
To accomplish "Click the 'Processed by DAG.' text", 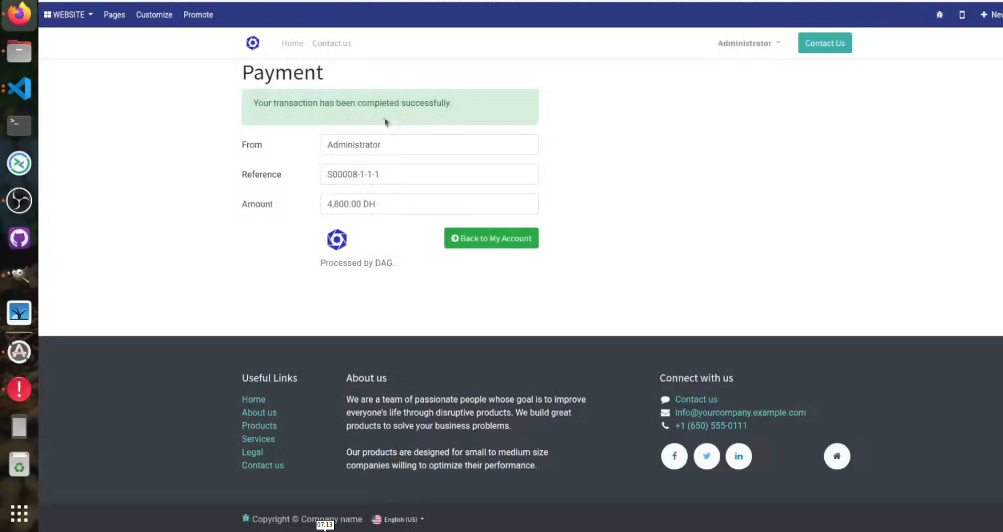I will 357,263.
